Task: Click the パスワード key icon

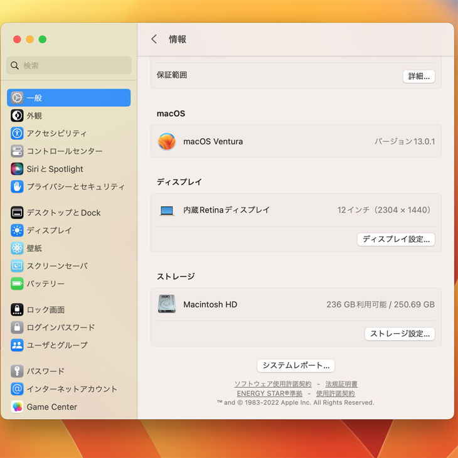Action: click(x=17, y=371)
